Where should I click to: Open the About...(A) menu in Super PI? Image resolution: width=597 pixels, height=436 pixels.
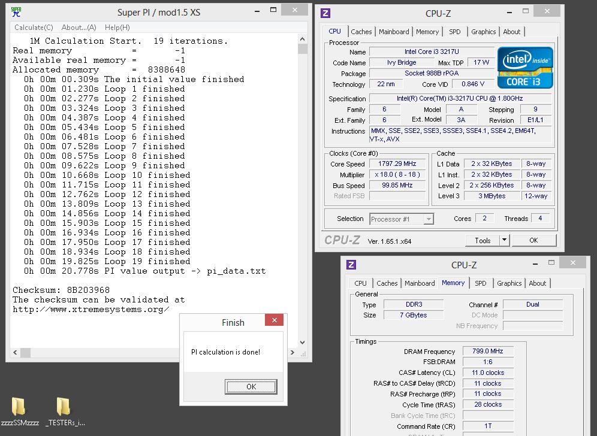click(79, 28)
